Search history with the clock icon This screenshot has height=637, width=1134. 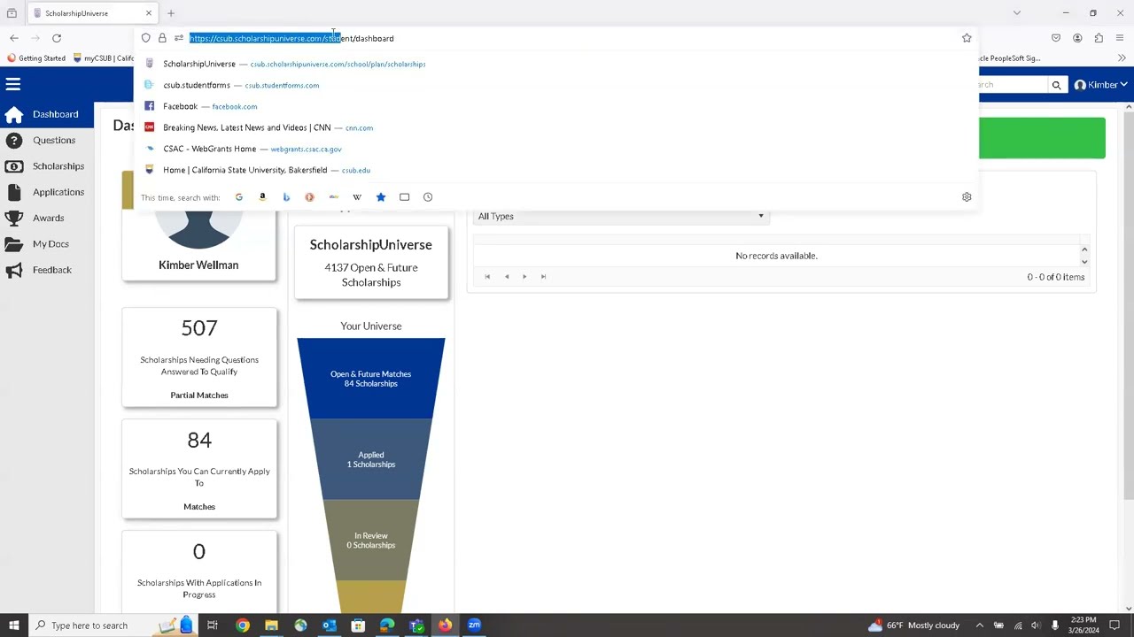coord(428,197)
